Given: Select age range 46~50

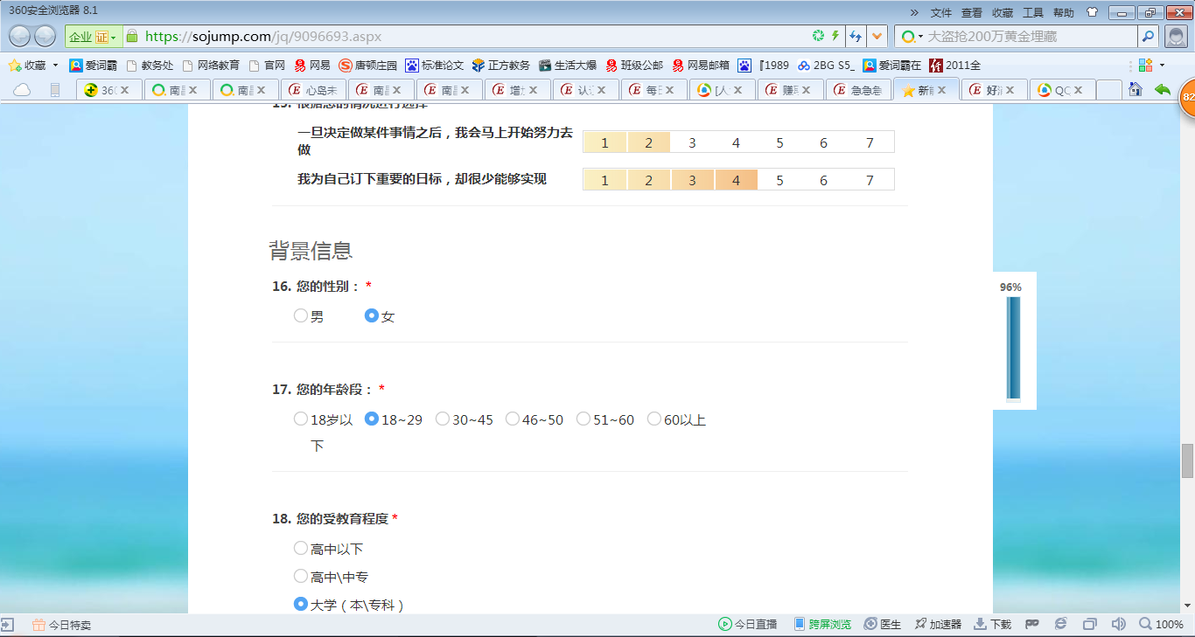Looking at the screenshot, I should (x=513, y=419).
